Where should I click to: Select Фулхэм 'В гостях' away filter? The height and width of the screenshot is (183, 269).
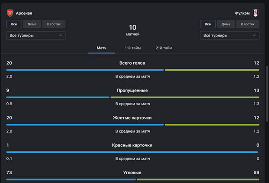tap(248, 24)
